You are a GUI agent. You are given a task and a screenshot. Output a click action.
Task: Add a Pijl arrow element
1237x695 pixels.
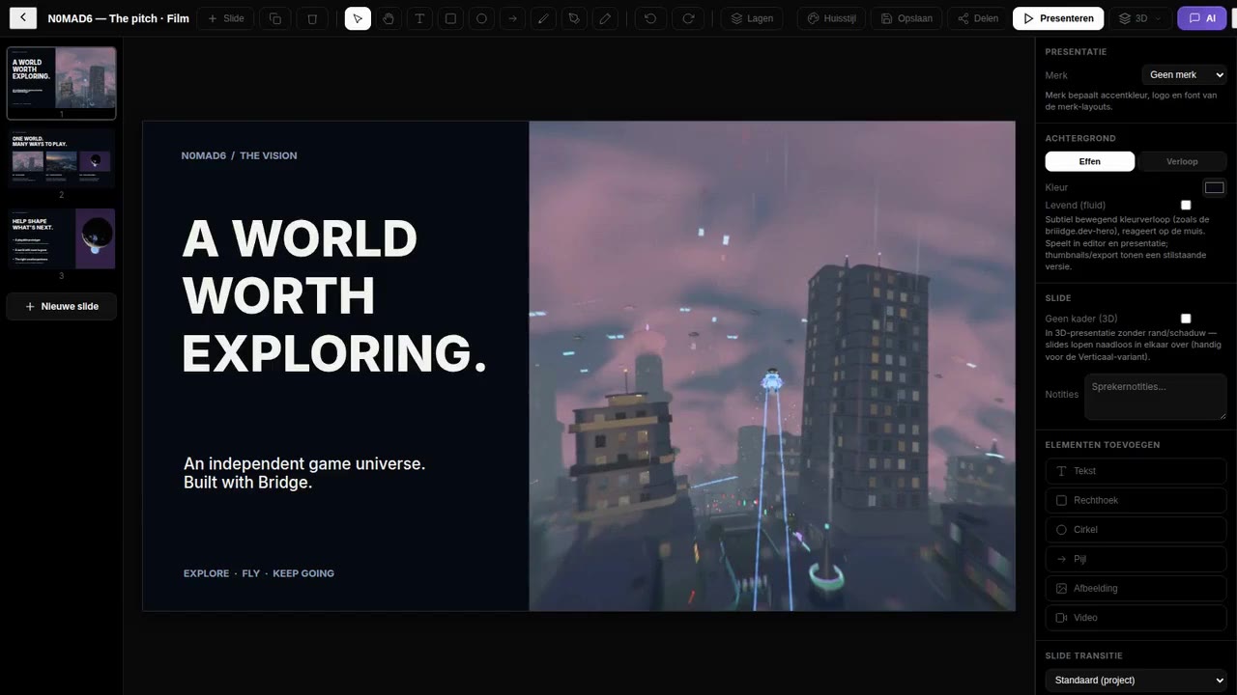(1136, 559)
